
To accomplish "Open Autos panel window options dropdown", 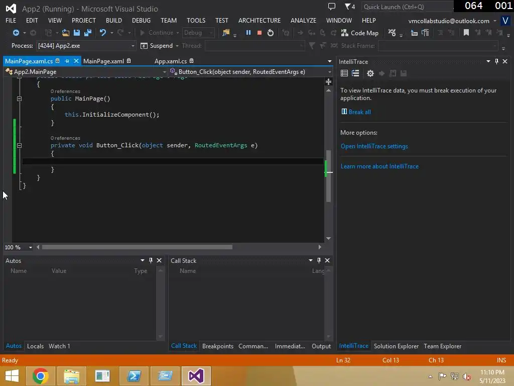I will [142, 260].
